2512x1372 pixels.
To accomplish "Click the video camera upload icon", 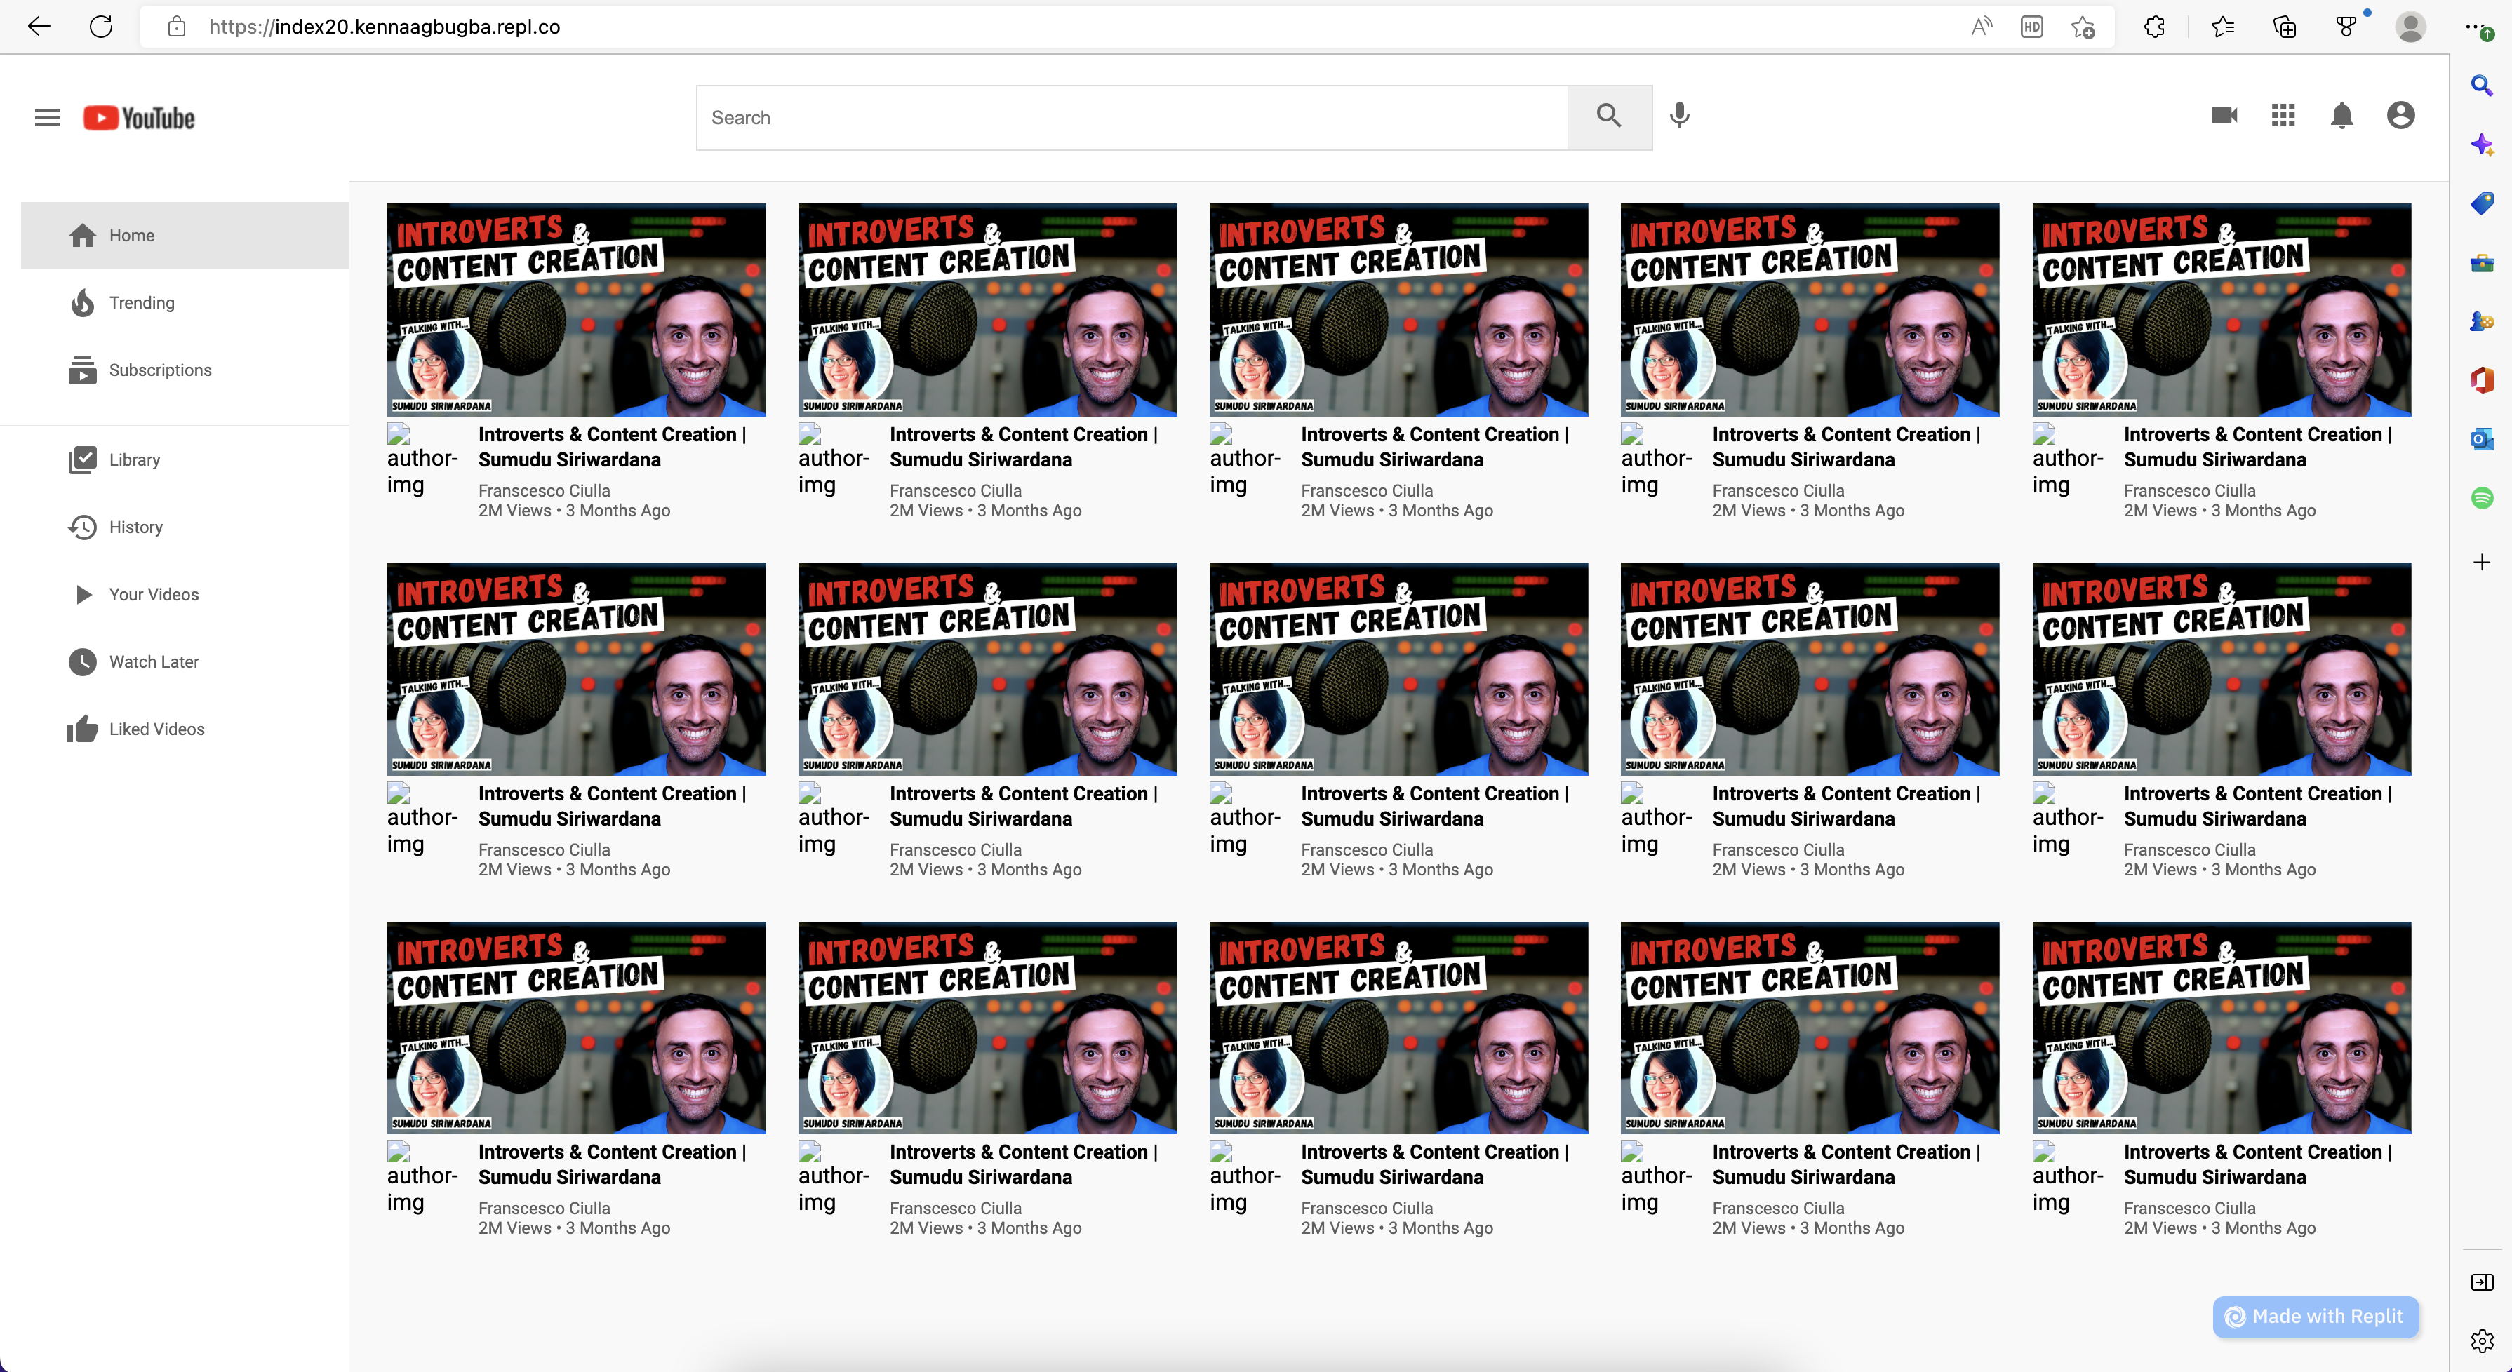I will point(2224,116).
